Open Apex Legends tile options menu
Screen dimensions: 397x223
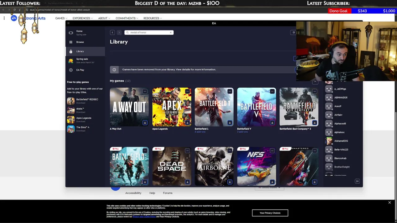coord(187,91)
